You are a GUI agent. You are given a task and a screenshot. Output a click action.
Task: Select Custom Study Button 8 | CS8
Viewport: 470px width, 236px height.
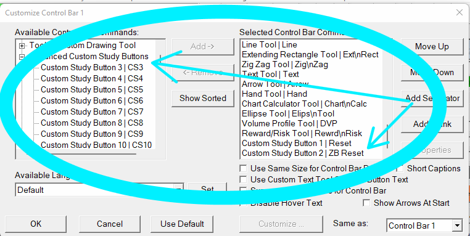[92, 123]
